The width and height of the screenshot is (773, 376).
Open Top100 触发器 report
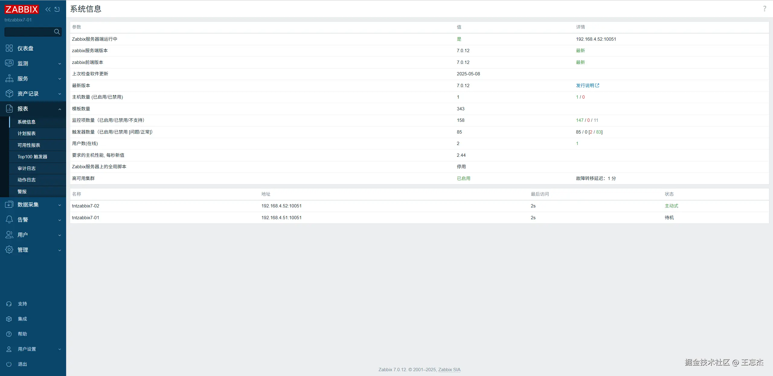click(32, 156)
